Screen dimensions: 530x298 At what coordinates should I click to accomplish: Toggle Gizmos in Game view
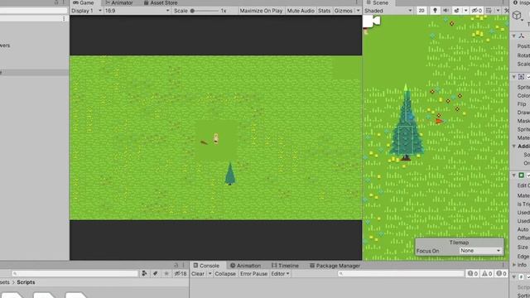[343, 11]
